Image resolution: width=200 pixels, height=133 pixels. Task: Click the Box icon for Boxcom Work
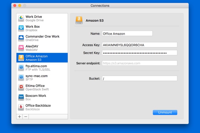[21, 97]
